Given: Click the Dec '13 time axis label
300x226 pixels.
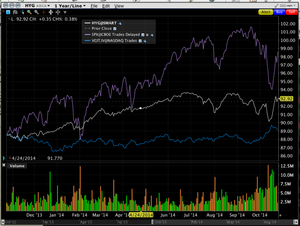Looking at the screenshot, I should 34,215.
